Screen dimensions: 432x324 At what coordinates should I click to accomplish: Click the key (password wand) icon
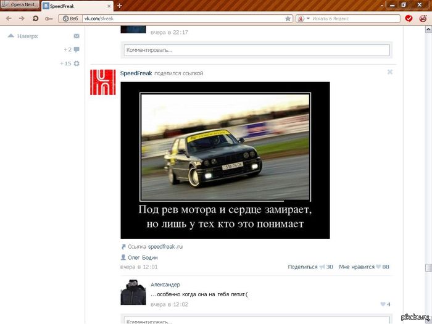(x=48, y=19)
